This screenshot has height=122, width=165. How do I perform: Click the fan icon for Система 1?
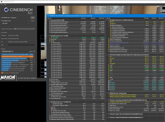point(109,83)
